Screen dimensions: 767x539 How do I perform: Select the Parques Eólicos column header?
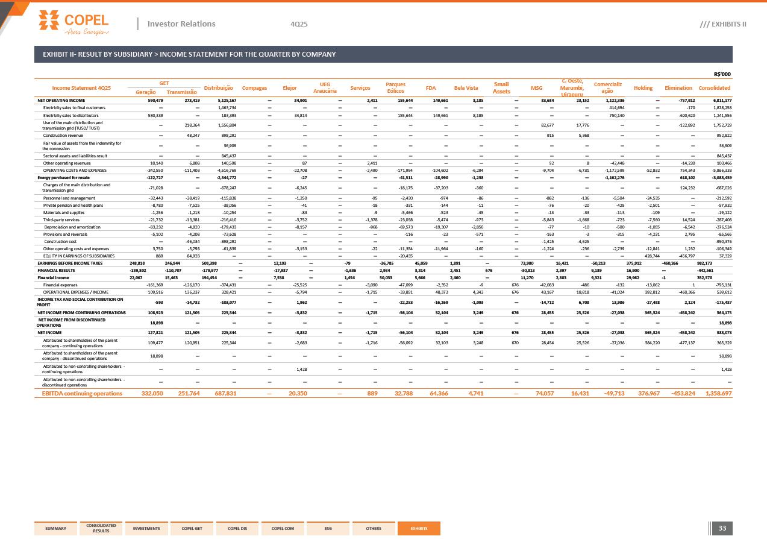(x=395, y=88)
